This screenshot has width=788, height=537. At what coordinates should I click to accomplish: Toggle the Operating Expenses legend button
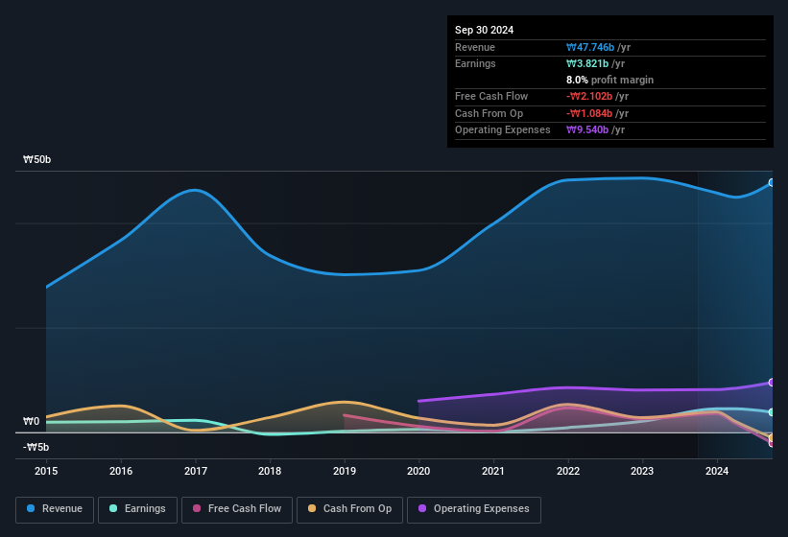(474, 510)
